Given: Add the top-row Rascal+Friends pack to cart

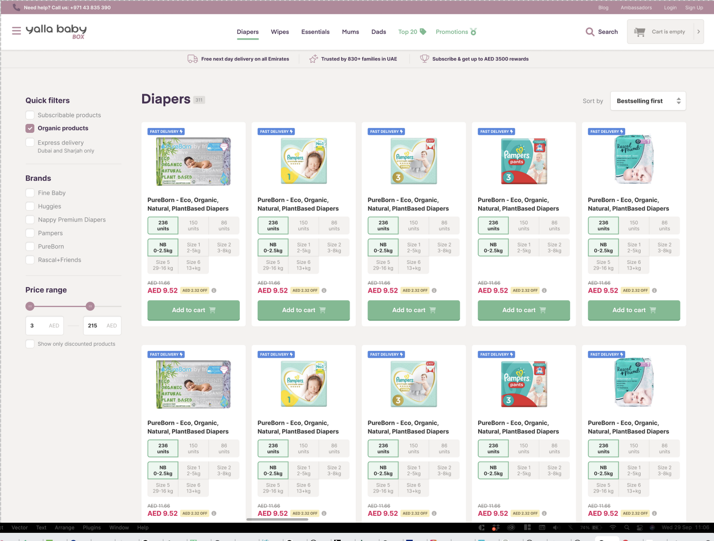Looking at the screenshot, I should coord(634,310).
